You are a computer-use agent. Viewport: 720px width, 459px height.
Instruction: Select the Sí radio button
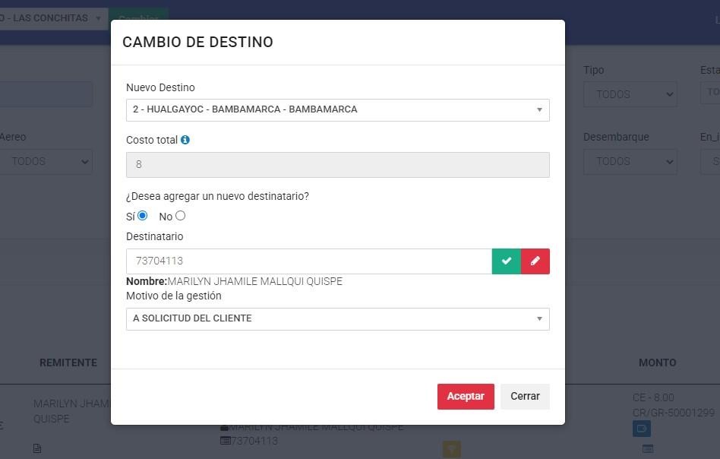(142, 216)
